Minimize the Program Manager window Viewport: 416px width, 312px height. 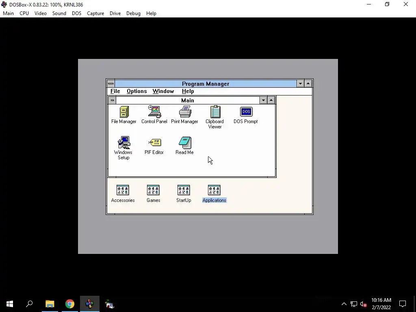(300, 84)
